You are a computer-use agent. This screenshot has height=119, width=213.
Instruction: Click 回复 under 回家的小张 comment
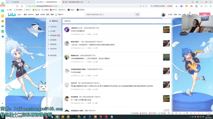[88, 62]
